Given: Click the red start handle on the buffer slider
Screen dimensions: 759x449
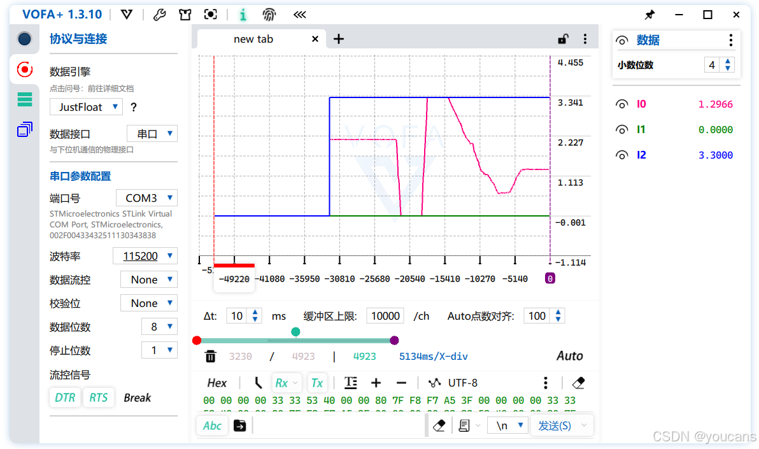Looking at the screenshot, I should tap(197, 341).
